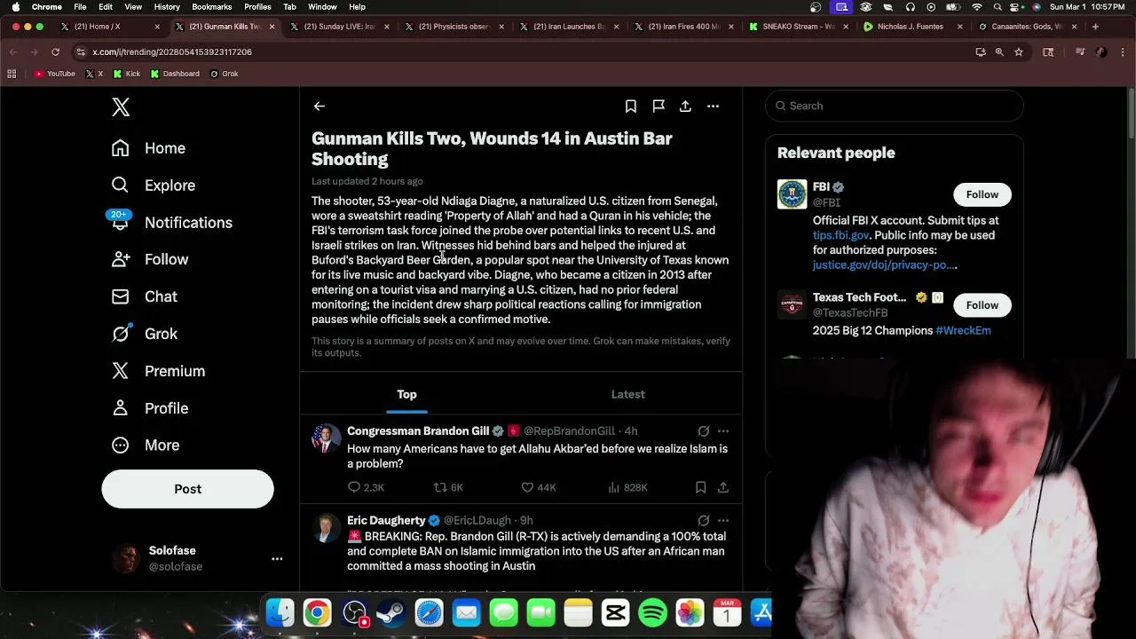Open Chat in sidebar
Screen dimensions: 1136x639
[x=144, y=296]
